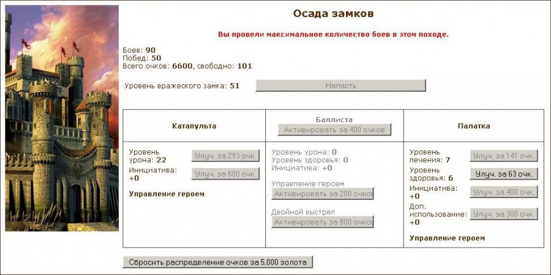Click tent Уровень лечения: 7 label
This screenshot has width=551, height=275.
point(430,156)
